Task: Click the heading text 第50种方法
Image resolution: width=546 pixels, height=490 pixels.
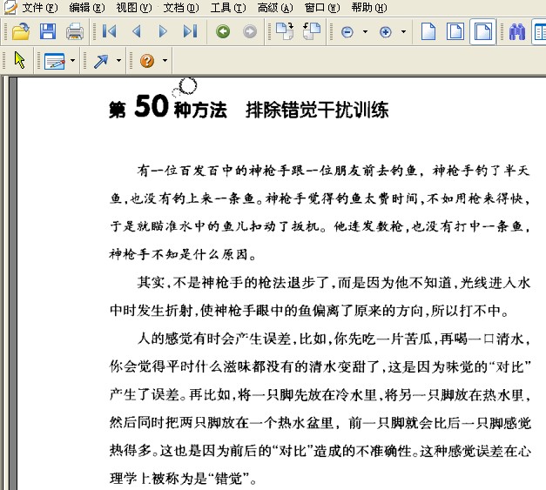Action: click(168, 107)
